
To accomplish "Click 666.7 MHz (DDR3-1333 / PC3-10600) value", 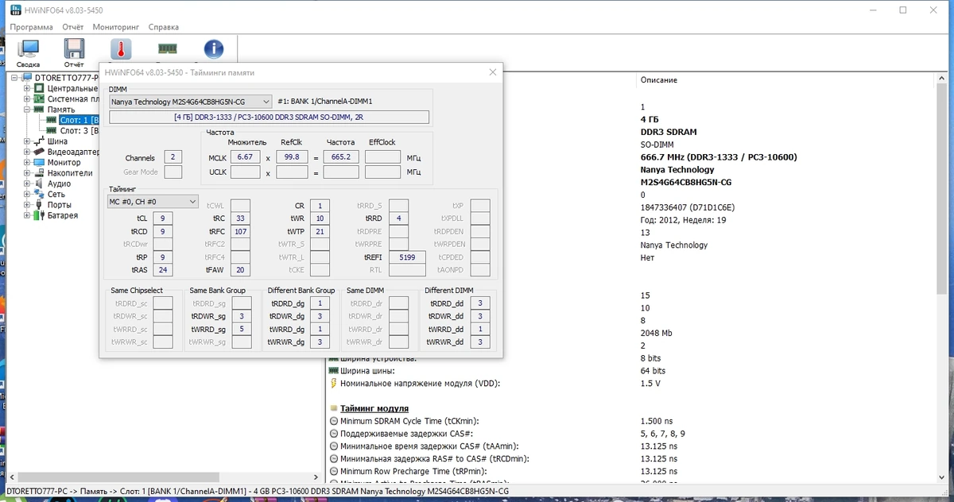I will click(718, 156).
